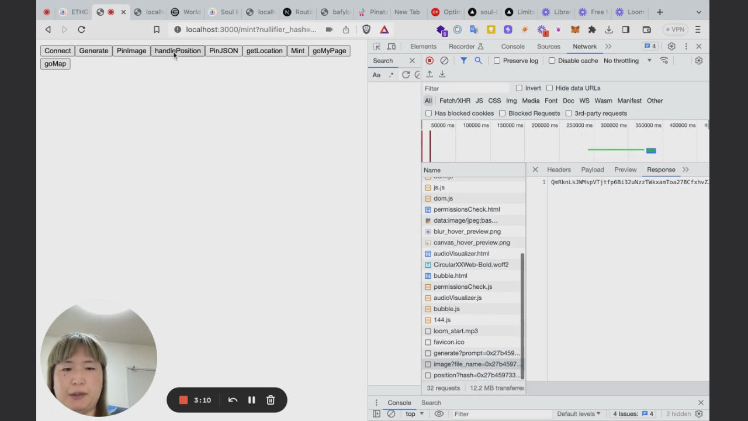Viewport: 748px width, 421px height.
Task: Toggle the network filter funnel icon
Action: (x=463, y=60)
